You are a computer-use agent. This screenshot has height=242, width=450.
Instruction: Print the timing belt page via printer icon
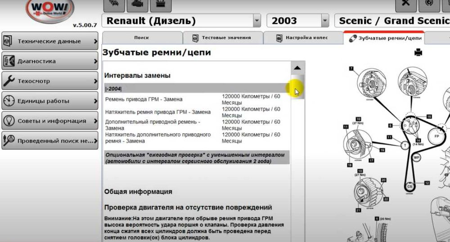point(418,53)
